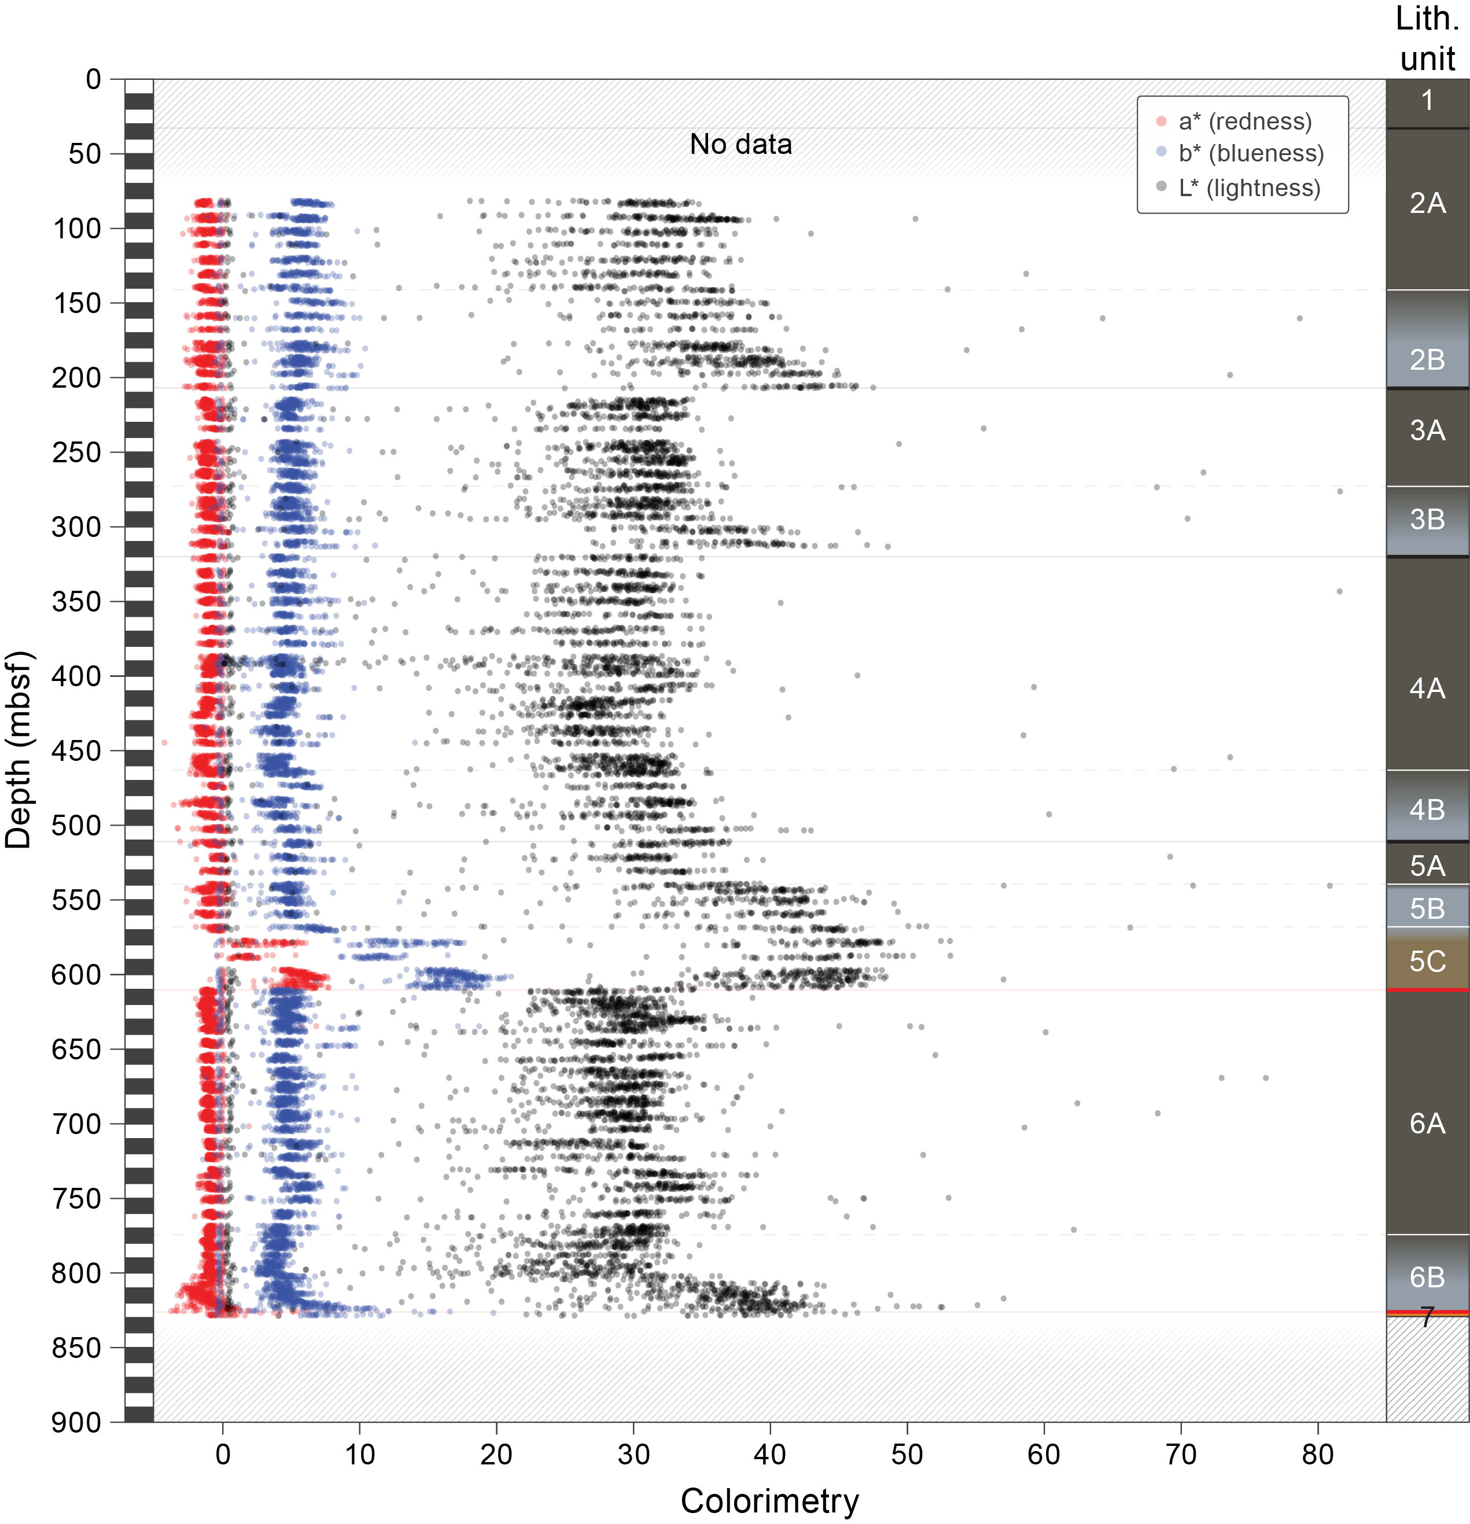Click the L* (lightness) legend marker
This screenshot has height=1524, width=1470.
point(1162,187)
